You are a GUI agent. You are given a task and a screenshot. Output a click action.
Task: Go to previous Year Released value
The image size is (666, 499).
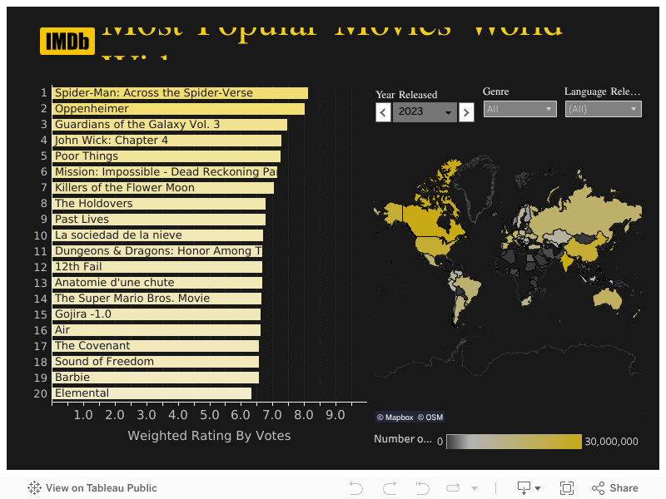[383, 112]
